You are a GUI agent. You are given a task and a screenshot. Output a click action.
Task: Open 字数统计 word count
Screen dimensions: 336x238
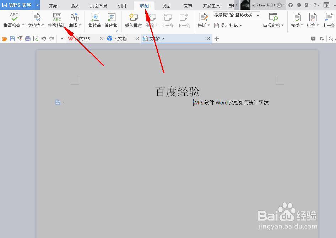click(56, 20)
